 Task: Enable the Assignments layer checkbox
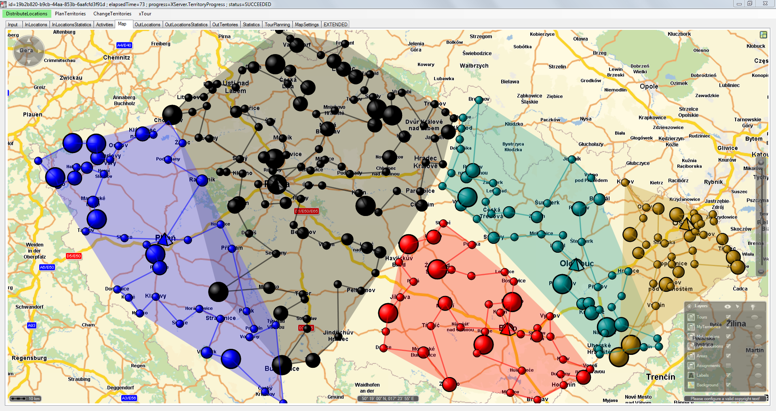point(728,365)
